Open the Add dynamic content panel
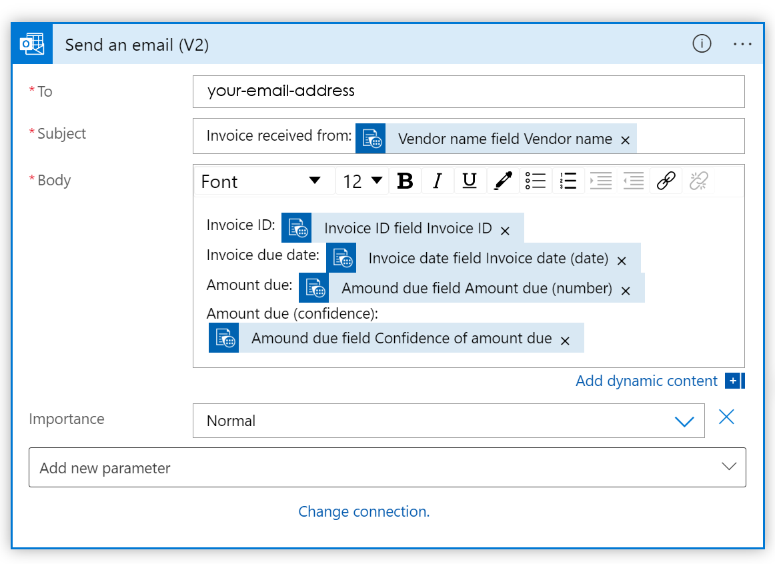This screenshot has height=564, width=775. click(x=646, y=381)
